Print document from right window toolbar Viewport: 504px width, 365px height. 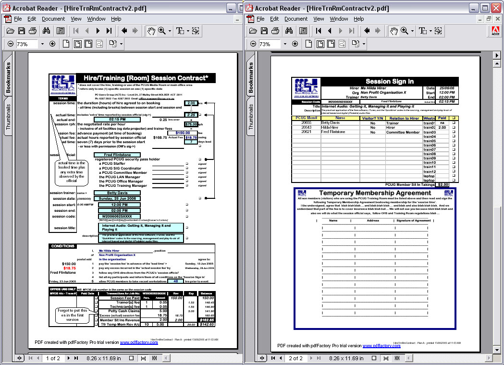pos(275,31)
